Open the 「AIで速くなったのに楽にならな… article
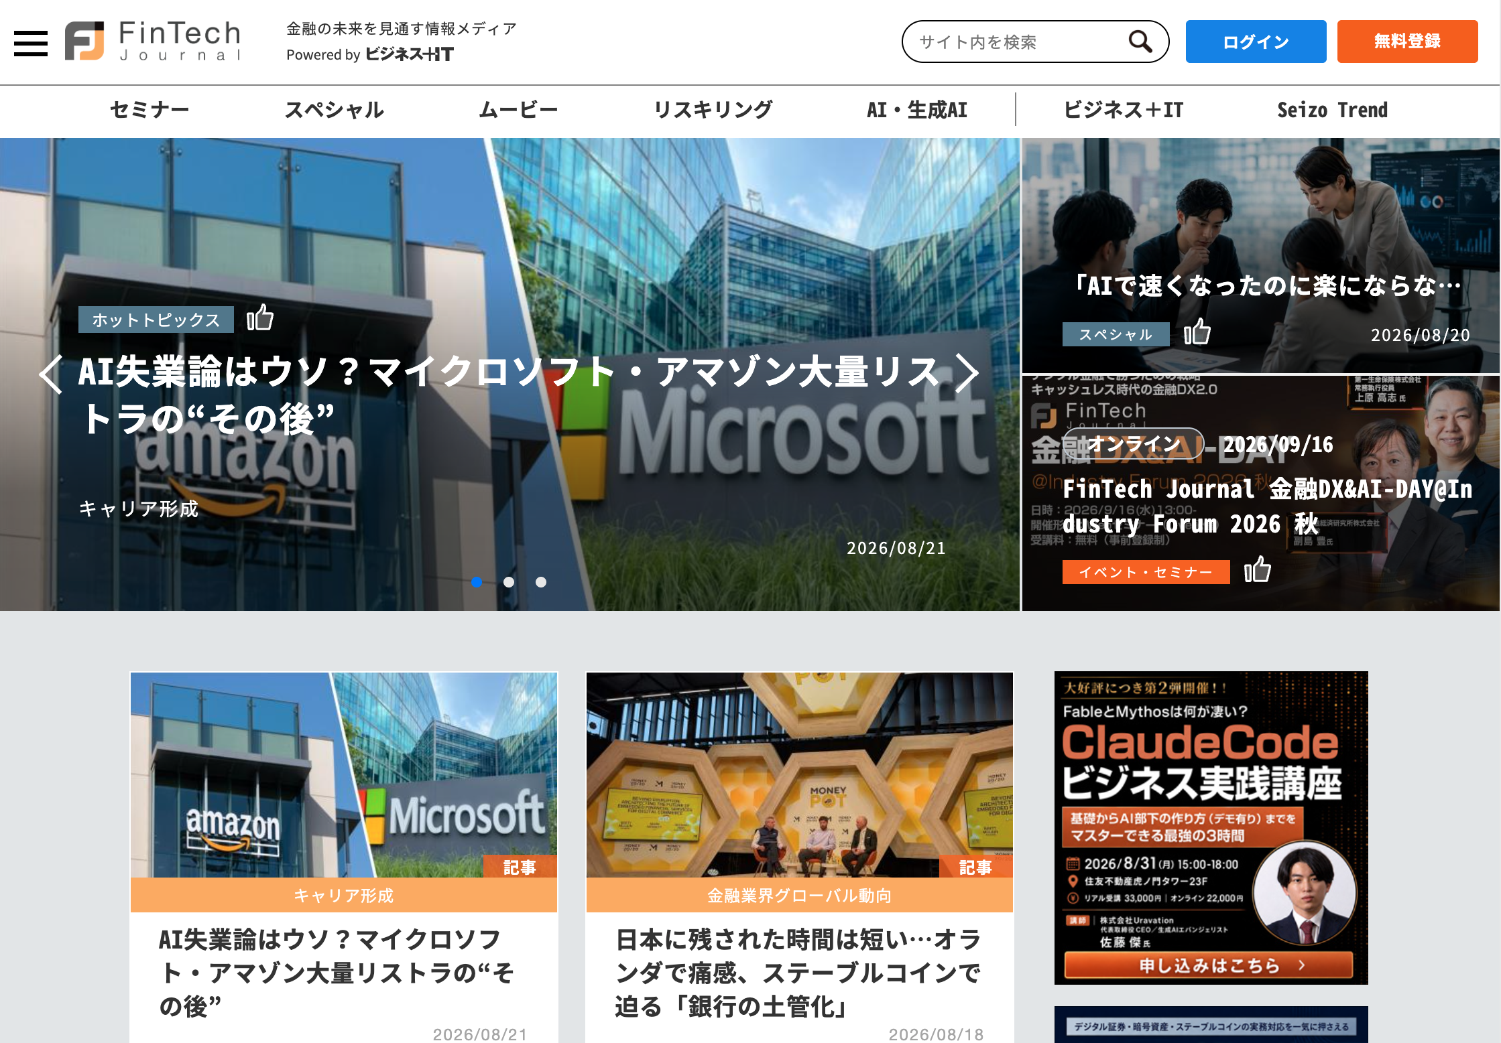 pyautogui.click(x=1266, y=285)
